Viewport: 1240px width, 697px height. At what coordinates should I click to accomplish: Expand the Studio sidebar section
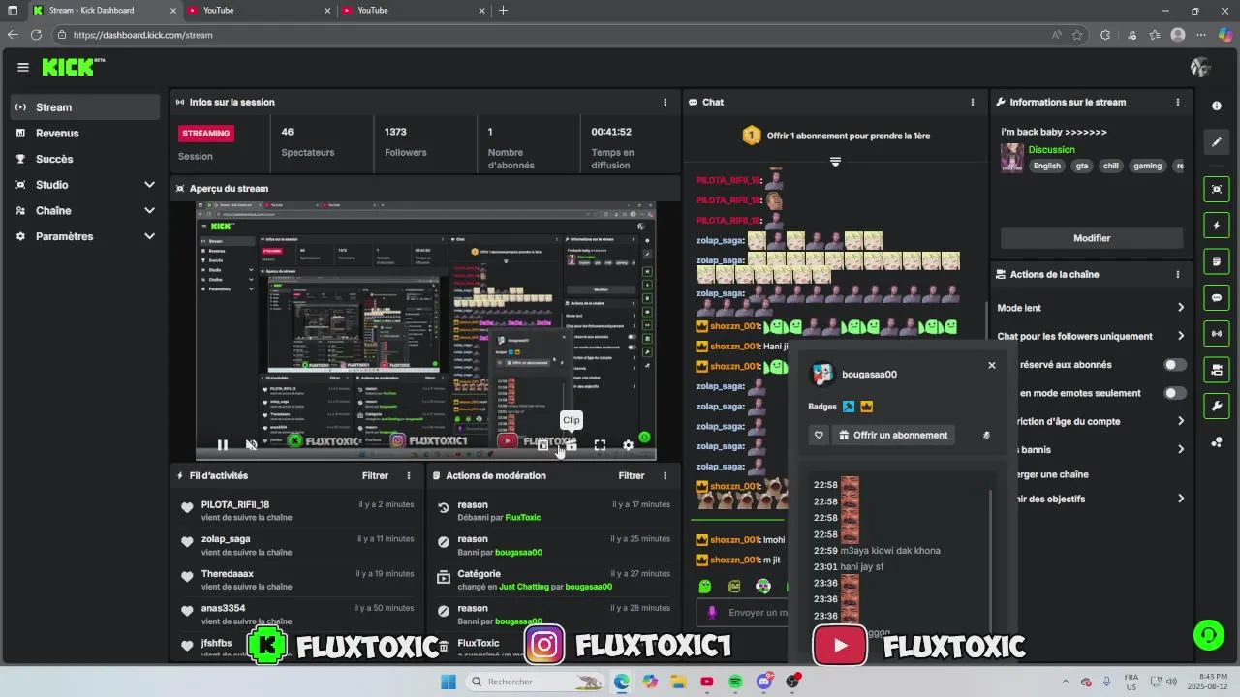click(x=85, y=185)
